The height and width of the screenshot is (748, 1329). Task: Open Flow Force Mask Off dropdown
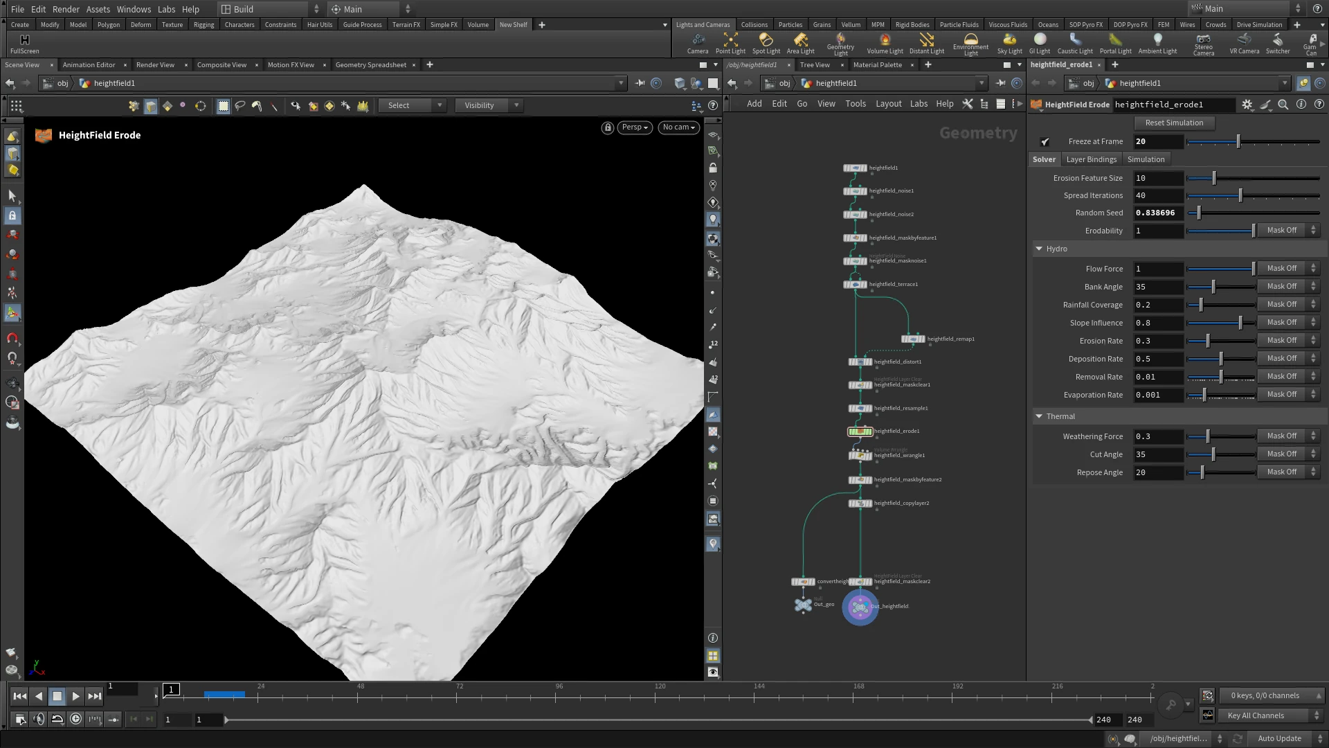click(x=1290, y=269)
